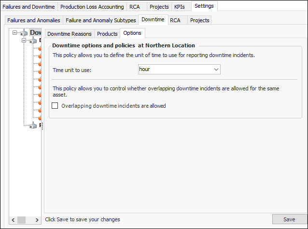The width and height of the screenshot is (308, 229).
Task: Open the Products tab
Action: click(x=107, y=34)
